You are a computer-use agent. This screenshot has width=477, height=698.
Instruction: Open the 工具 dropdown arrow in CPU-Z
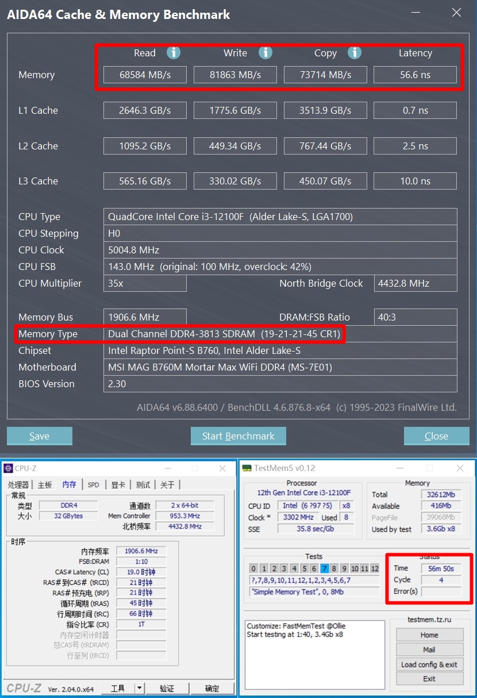coord(139,688)
